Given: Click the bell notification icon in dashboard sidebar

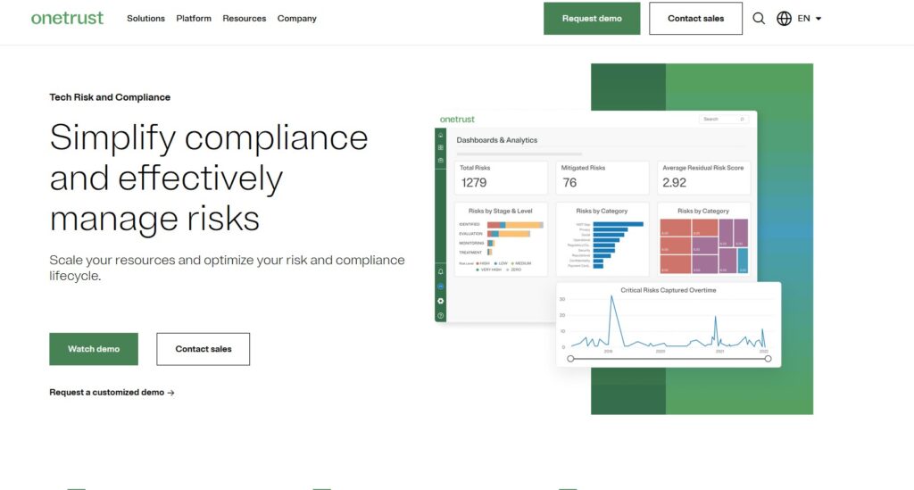Looking at the screenshot, I should coord(441,271).
